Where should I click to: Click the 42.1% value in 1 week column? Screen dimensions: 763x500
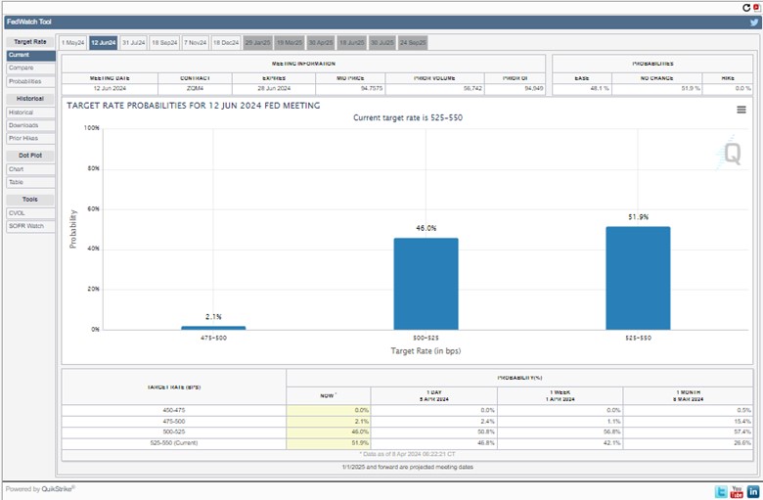point(612,443)
